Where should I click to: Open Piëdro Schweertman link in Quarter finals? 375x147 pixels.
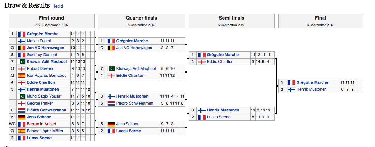click(134, 103)
